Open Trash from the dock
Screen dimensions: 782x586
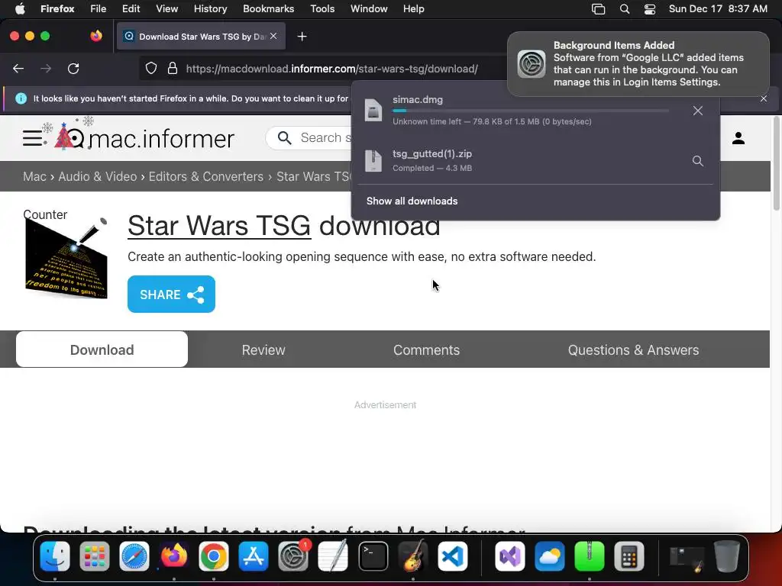point(727,556)
